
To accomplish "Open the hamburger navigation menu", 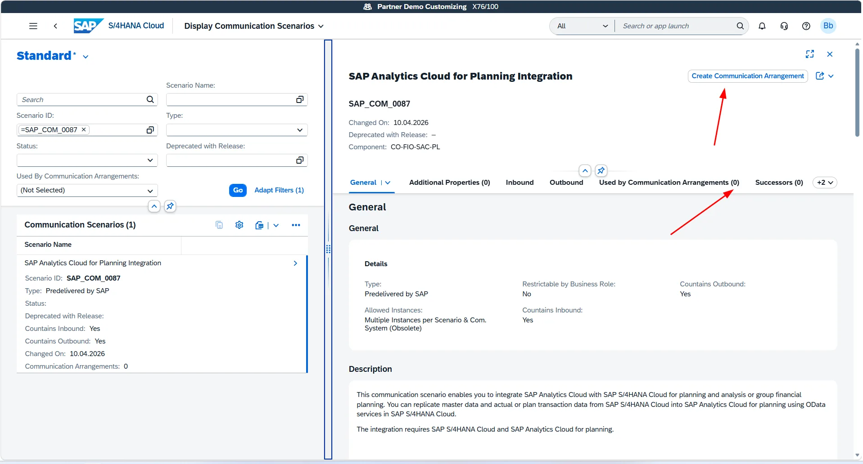I will pyautogui.click(x=33, y=26).
